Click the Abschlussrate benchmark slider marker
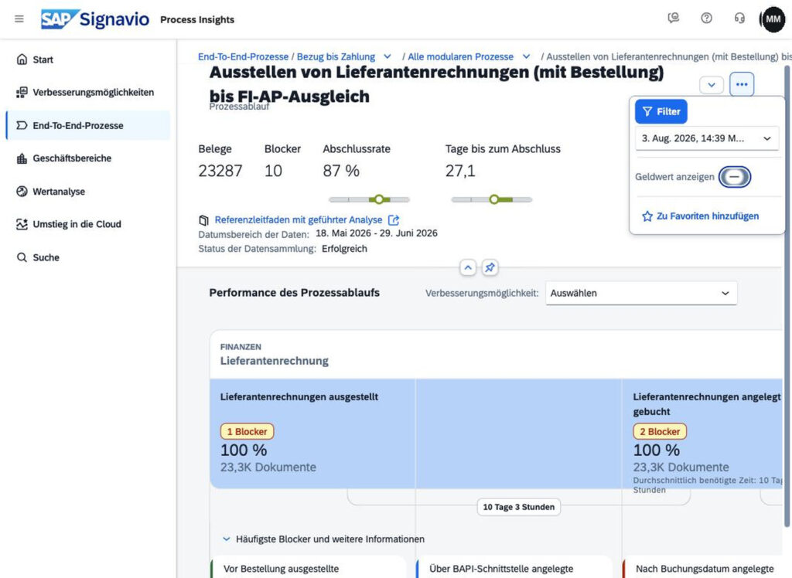 coord(379,199)
